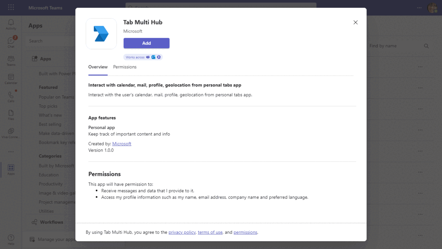Open the Help section
This screenshot has width=442, height=249.
click(x=11, y=240)
